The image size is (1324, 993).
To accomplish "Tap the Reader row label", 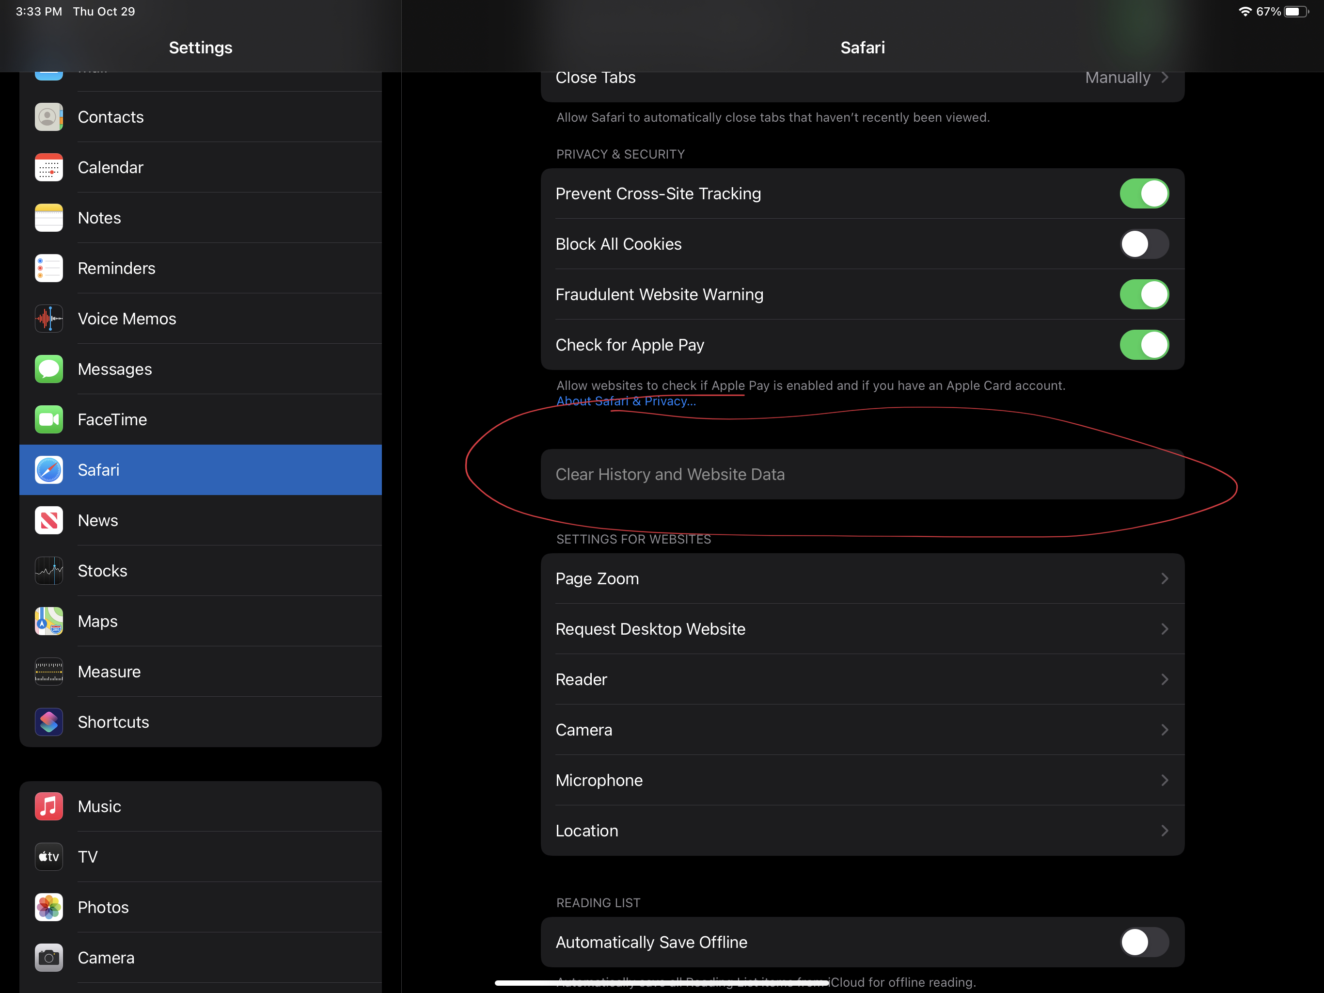I will [581, 680].
